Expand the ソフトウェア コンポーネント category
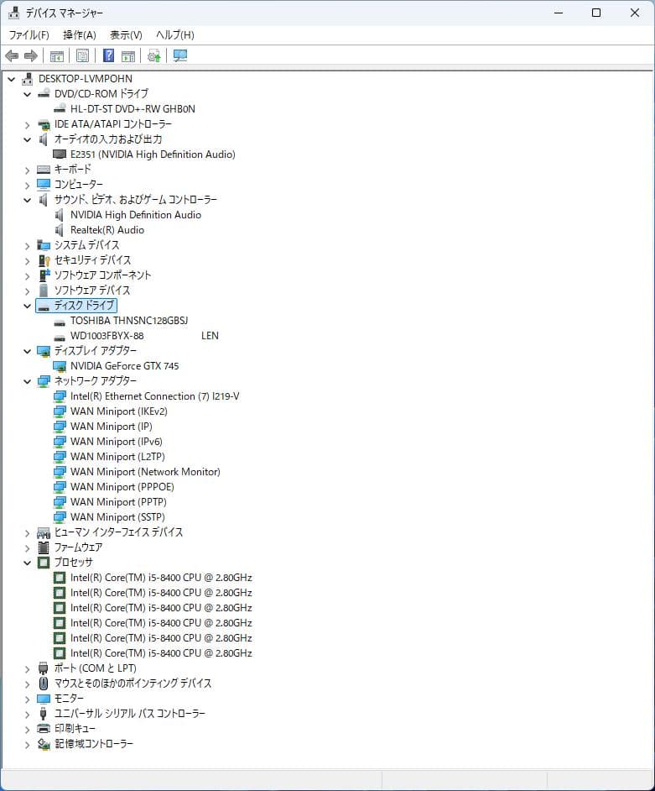 (x=27, y=276)
